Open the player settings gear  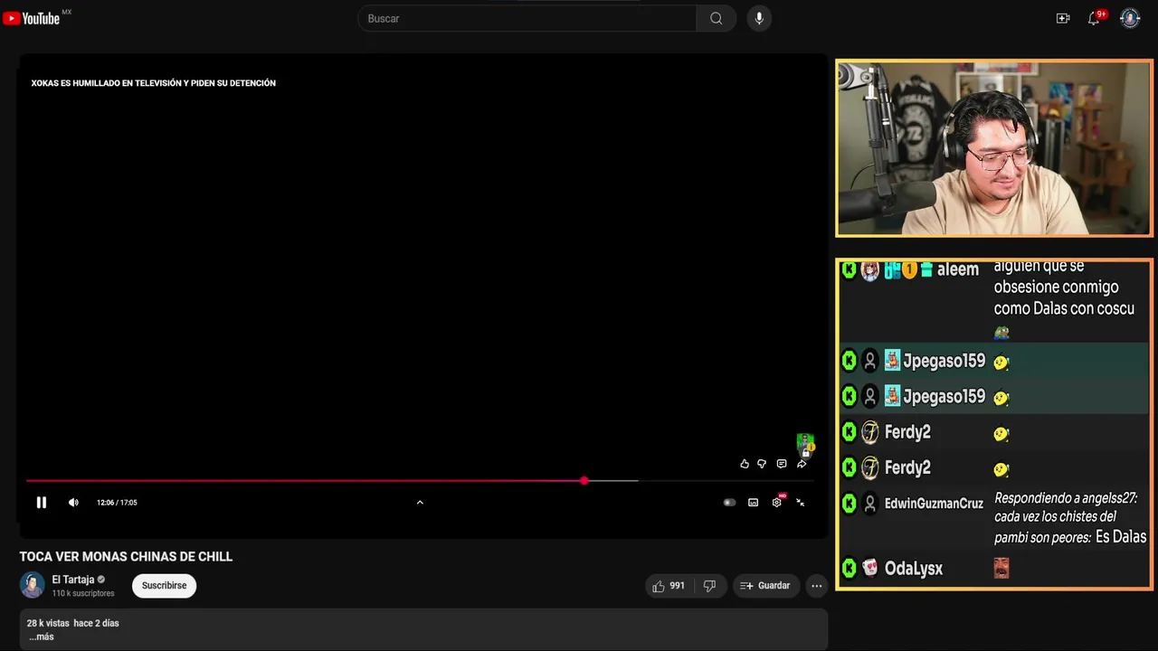[776, 503]
